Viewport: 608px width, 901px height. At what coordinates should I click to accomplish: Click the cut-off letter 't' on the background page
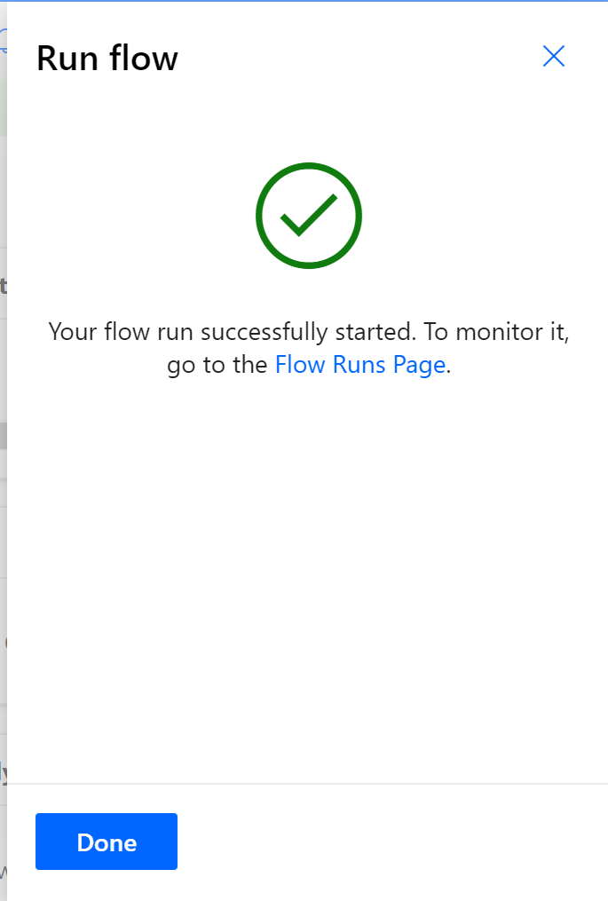pyautogui.click(x=3, y=286)
